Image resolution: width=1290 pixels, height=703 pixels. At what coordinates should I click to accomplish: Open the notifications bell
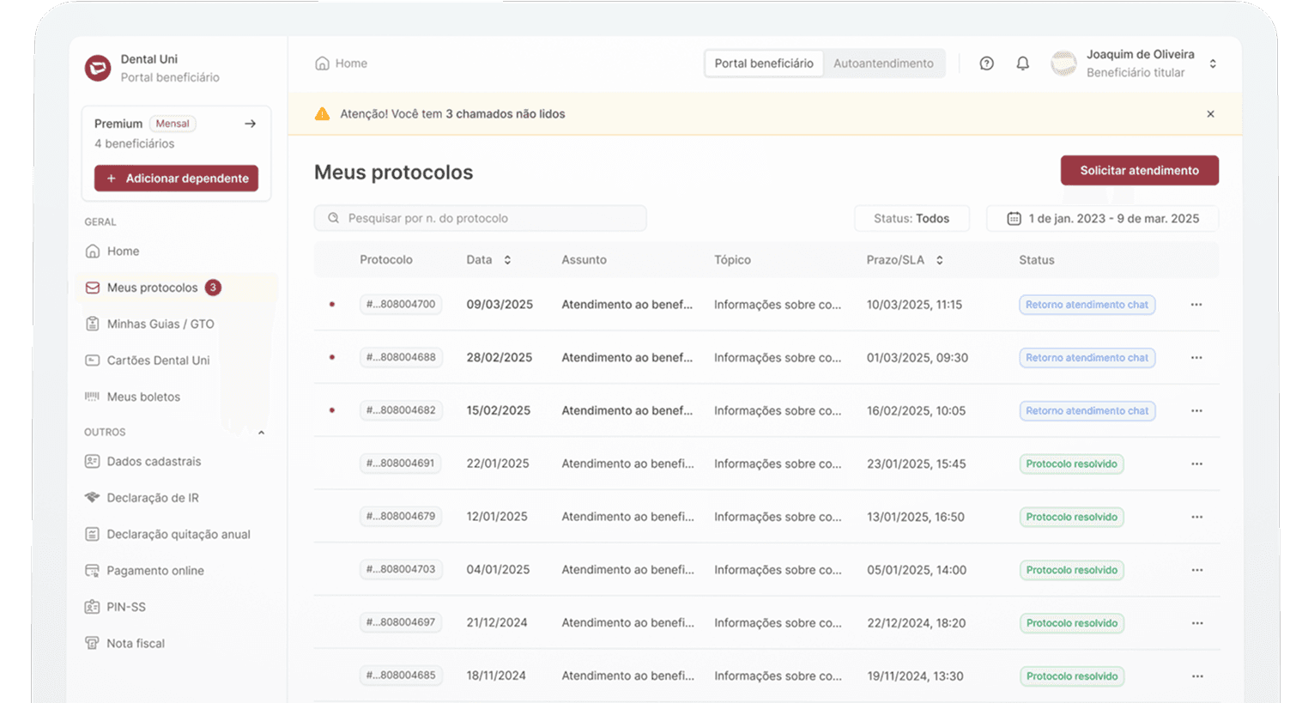point(1022,64)
